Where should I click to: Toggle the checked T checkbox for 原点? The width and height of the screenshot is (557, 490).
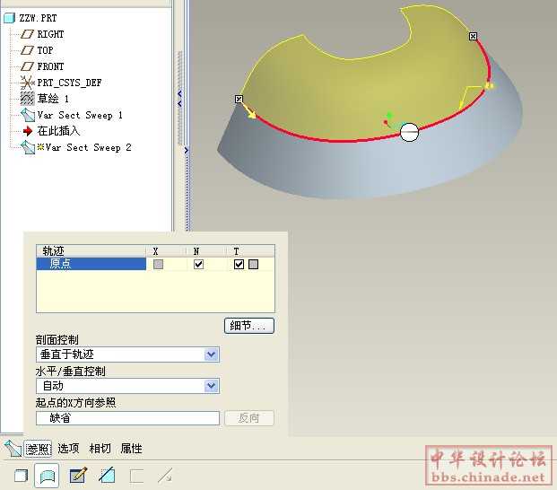(239, 264)
